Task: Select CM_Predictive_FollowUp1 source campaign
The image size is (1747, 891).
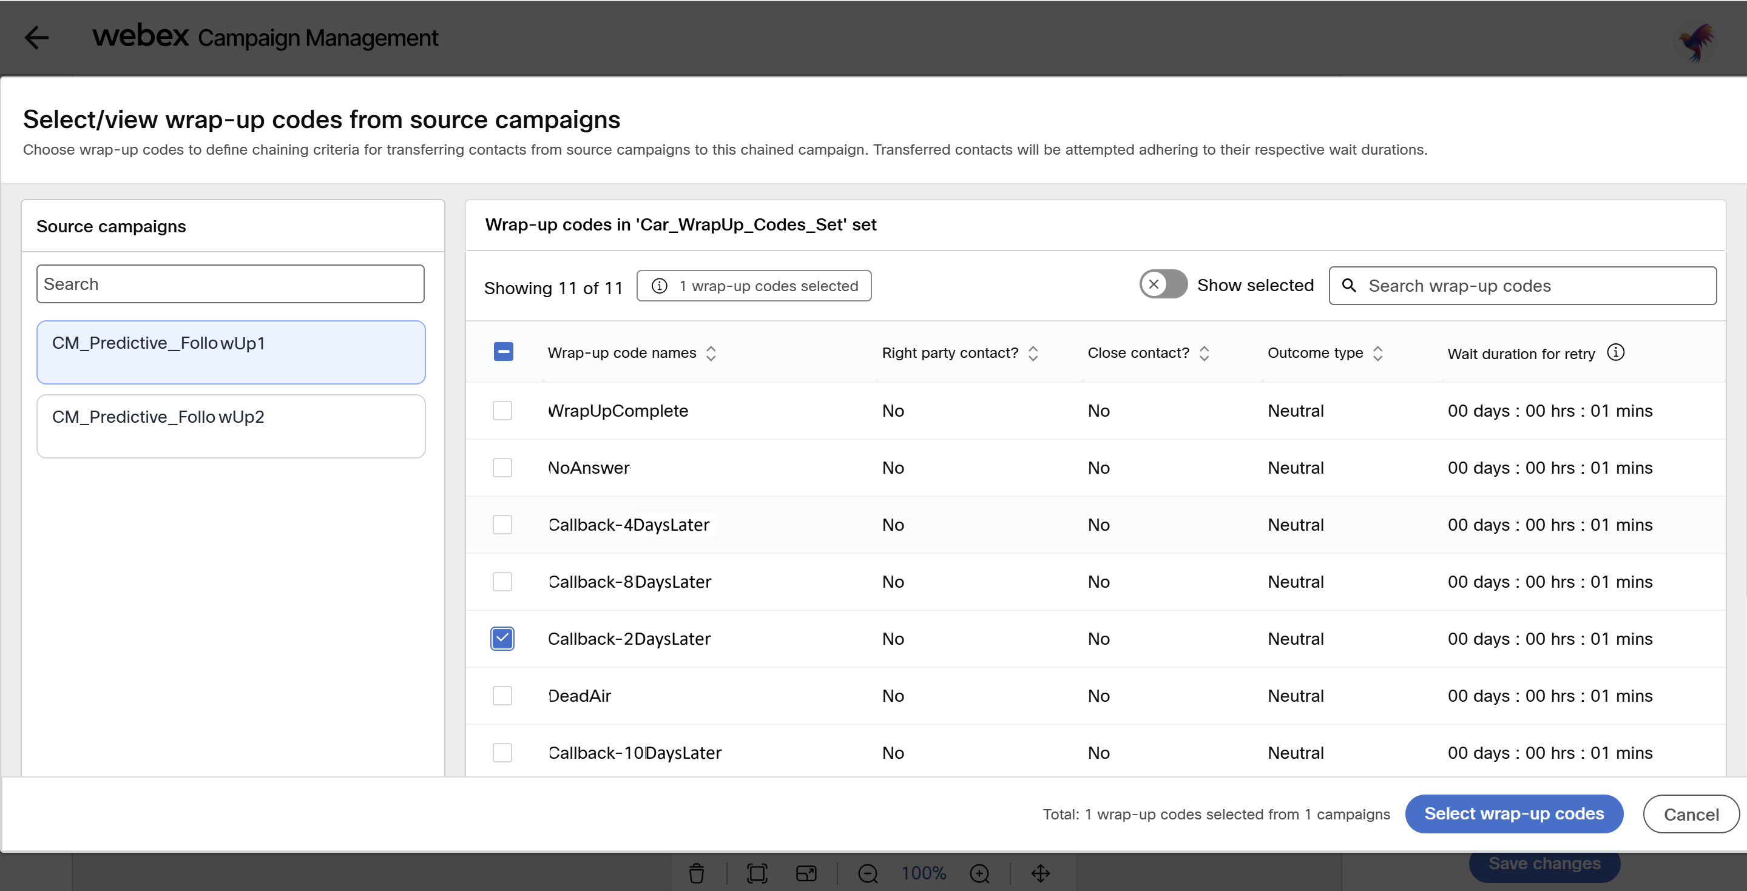Action: click(231, 352)
